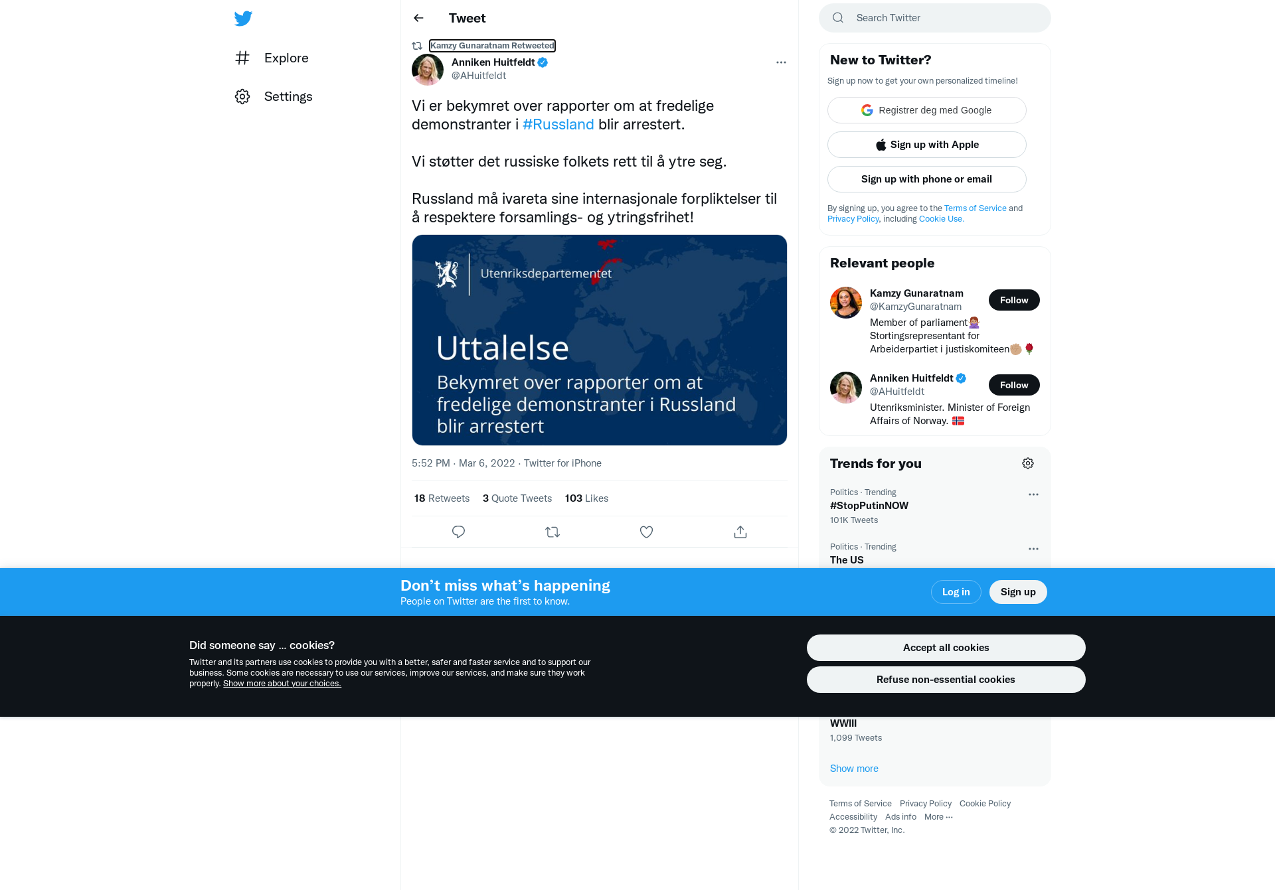Like the tweet with the heart icon
Screen dimensions: 1275x890
pos(646,532)
